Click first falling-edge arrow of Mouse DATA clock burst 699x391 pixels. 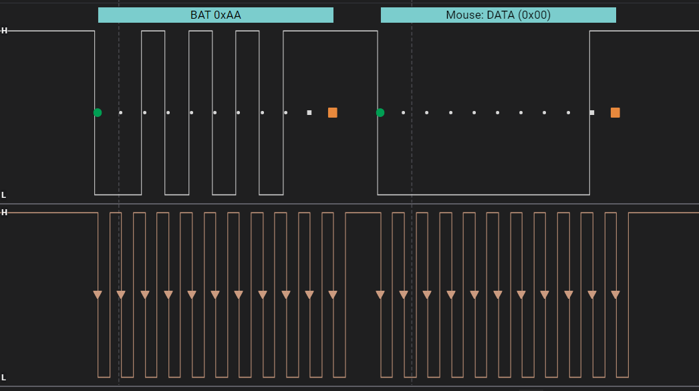380,295
